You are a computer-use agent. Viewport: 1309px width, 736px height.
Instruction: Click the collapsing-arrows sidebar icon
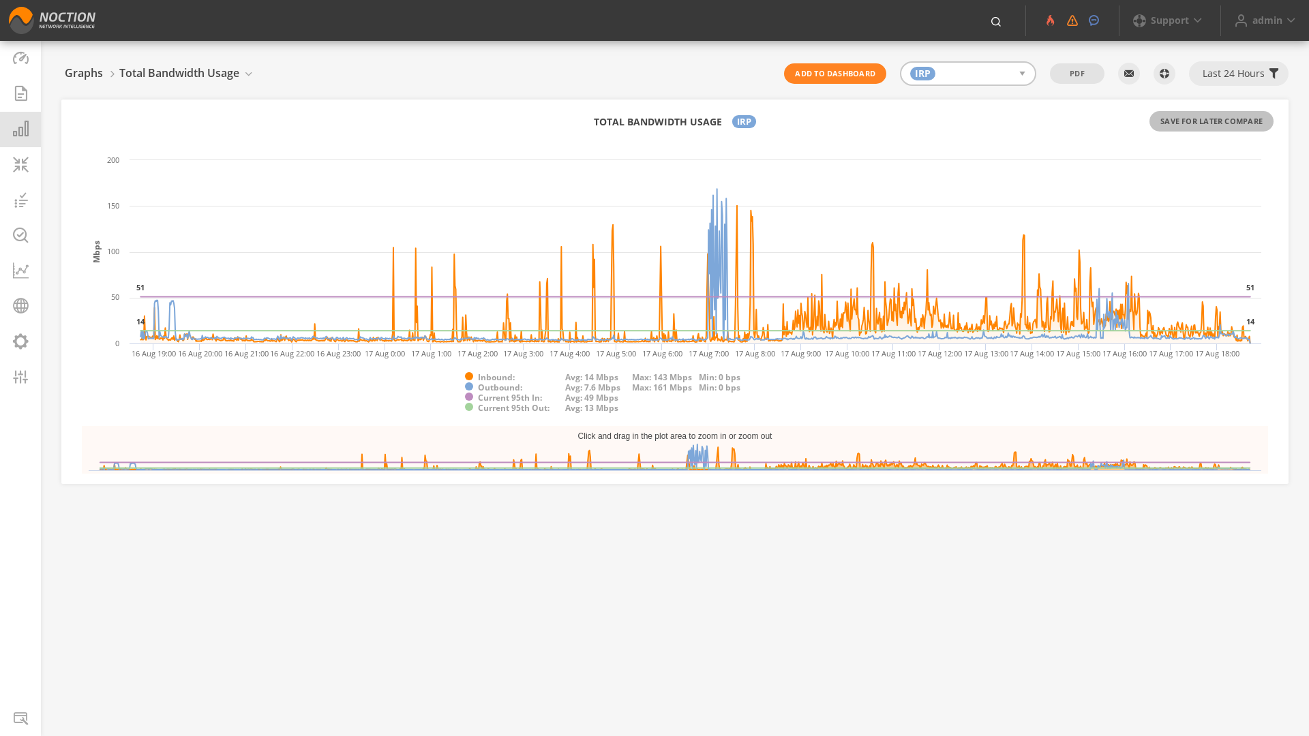[20, 164]
